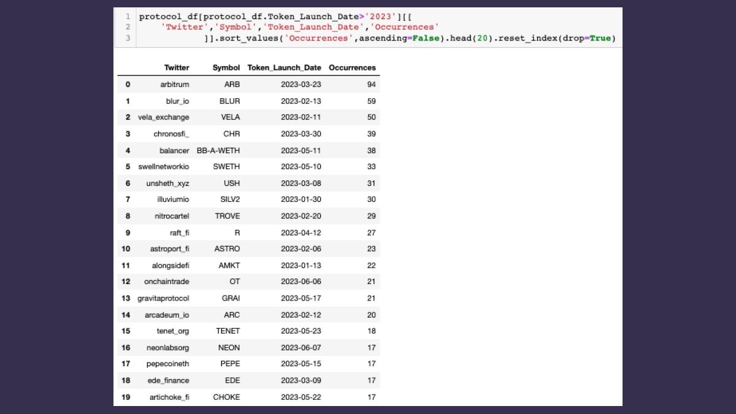Select the Twitter column header
The width and height of the screenshot is (736, 414).
[x=177, y=68]
